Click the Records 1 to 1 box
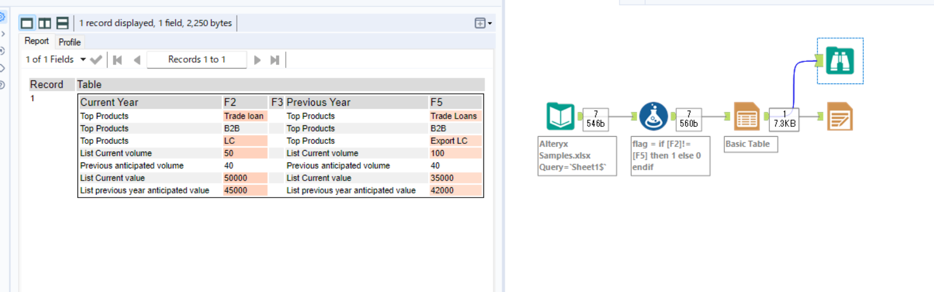This screenshot has width=934, height=292. 197,59
